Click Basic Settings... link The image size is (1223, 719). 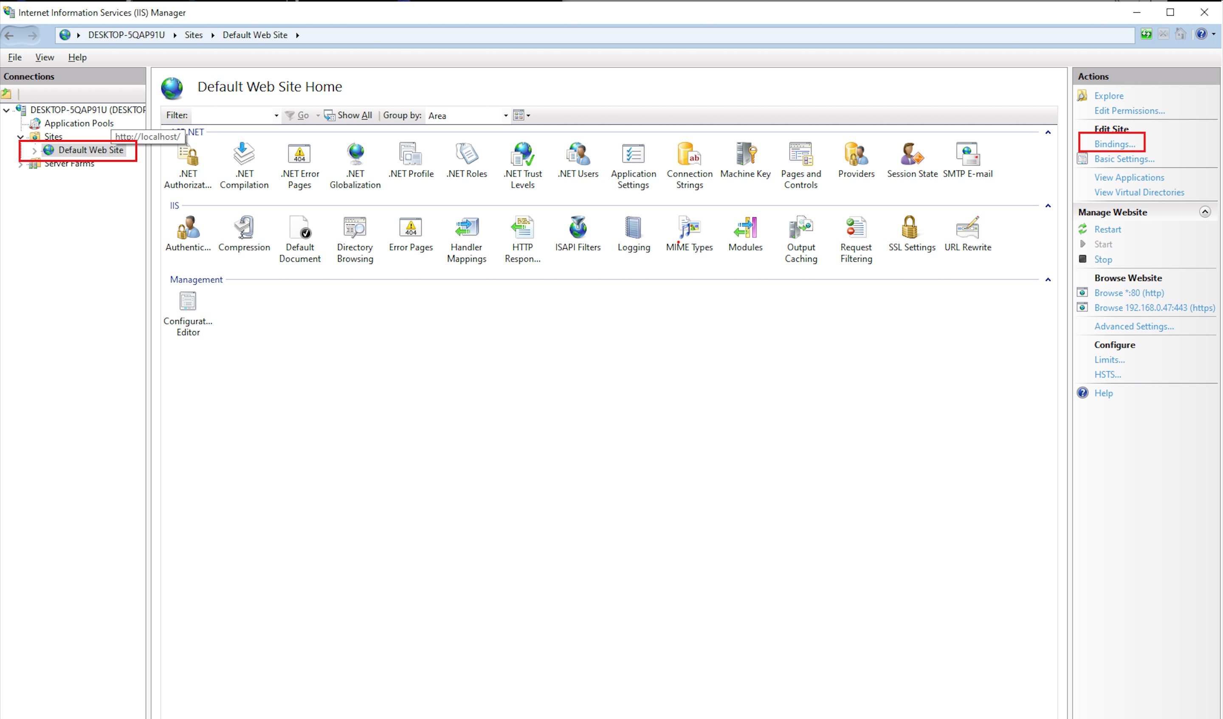pos(1124,159)
